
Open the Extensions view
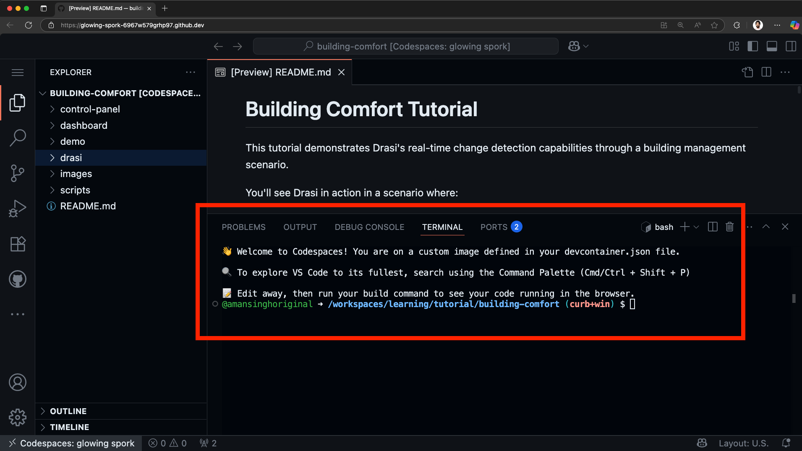click(x=18, y=244)
